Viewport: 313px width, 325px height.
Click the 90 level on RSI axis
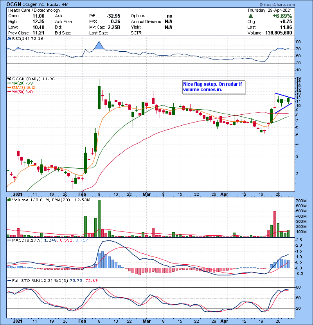[x=298, y=42]
